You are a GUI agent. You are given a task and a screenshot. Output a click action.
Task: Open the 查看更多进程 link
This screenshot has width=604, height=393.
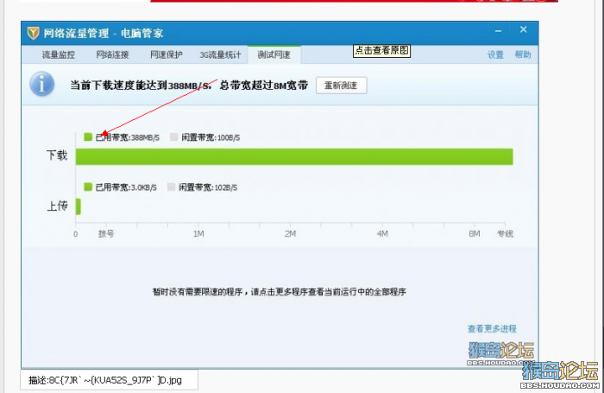click(x=492, y=328)
